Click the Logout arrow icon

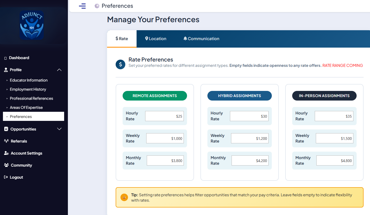[6, 177]
